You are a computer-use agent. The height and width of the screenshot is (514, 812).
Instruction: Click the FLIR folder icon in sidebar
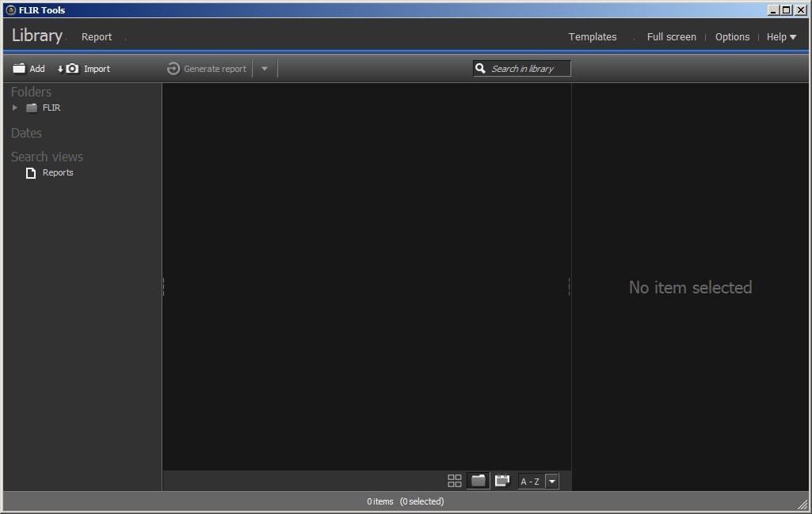tap(31, 108)
